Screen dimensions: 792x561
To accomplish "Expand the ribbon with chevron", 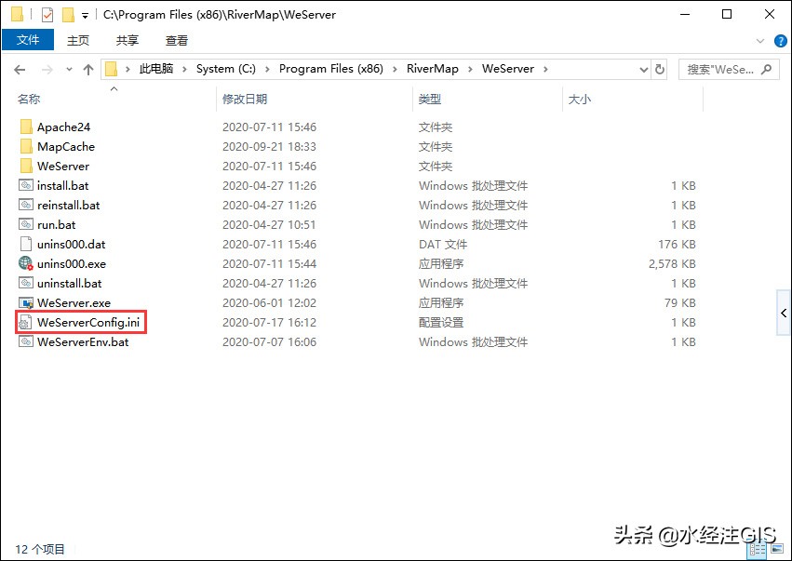I will [760, 41].
